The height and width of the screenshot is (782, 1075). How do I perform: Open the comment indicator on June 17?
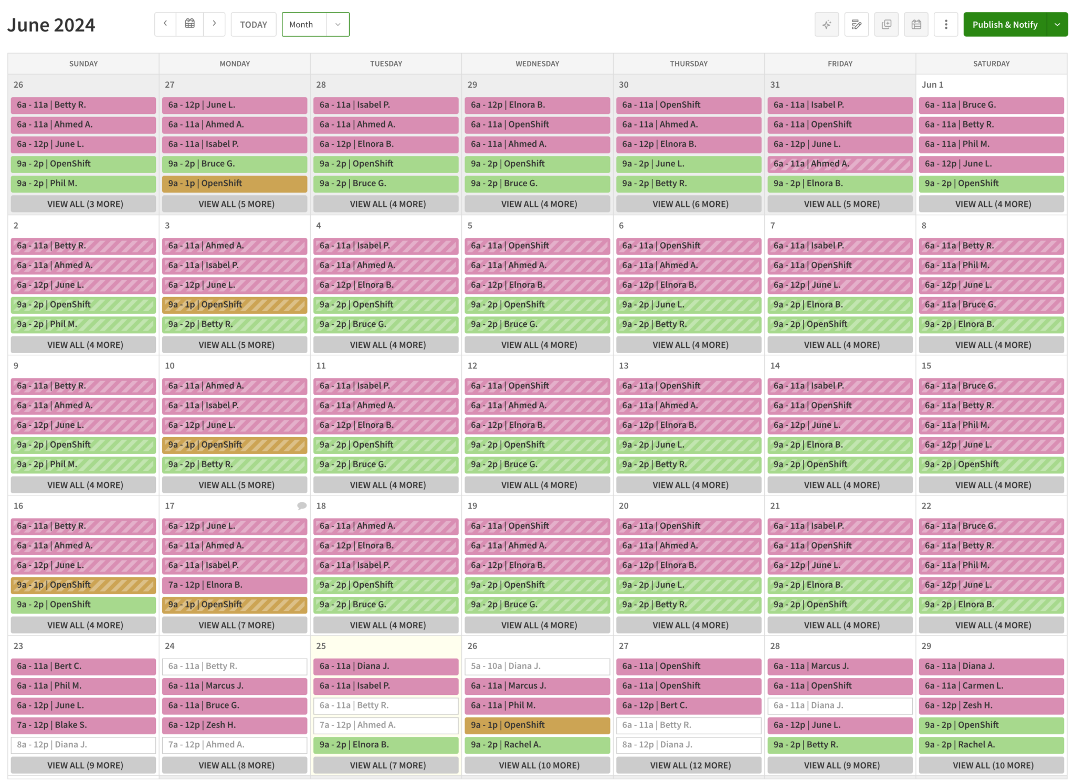point(302,505)
